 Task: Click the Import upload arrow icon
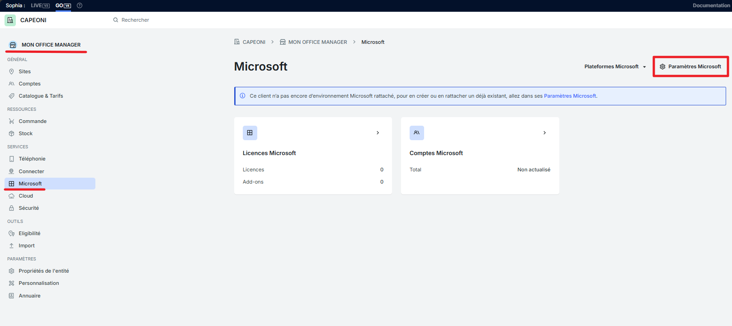point(12,246)
